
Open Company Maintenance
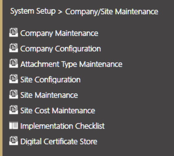tap(59, 33)
